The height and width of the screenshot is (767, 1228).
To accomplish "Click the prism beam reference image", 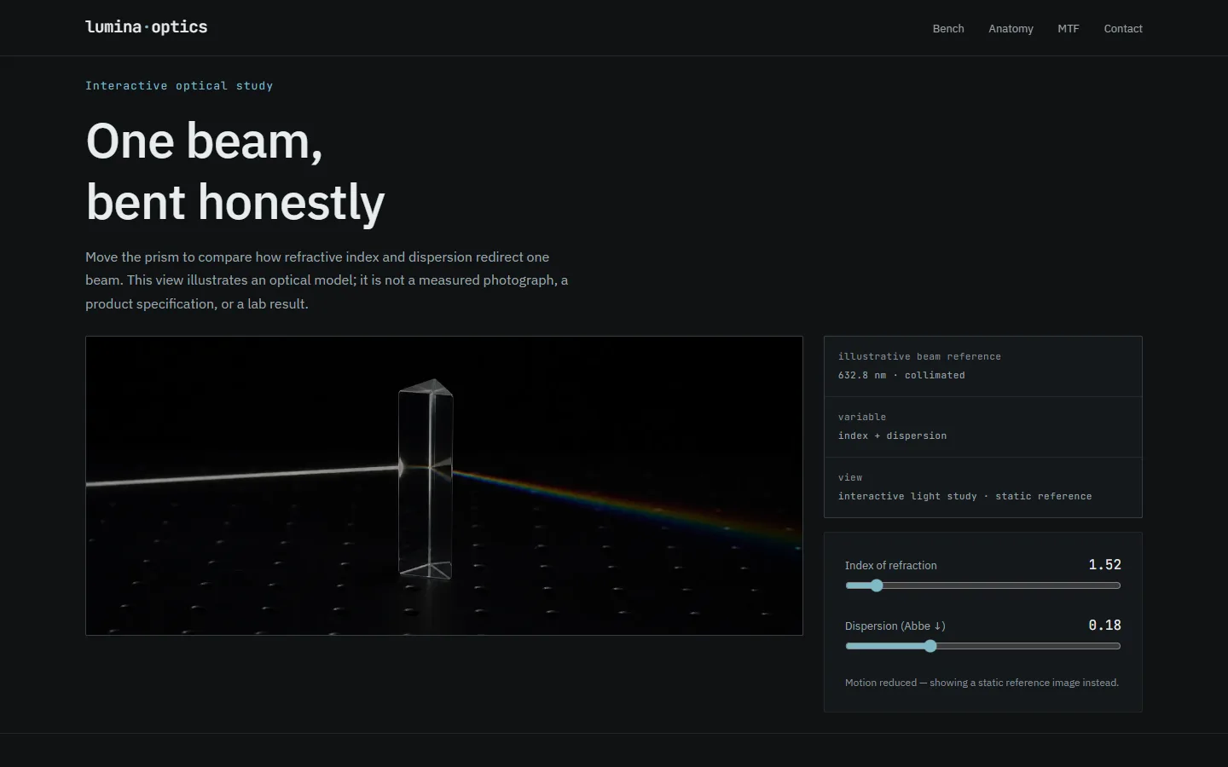I will [x=444, y=486].
